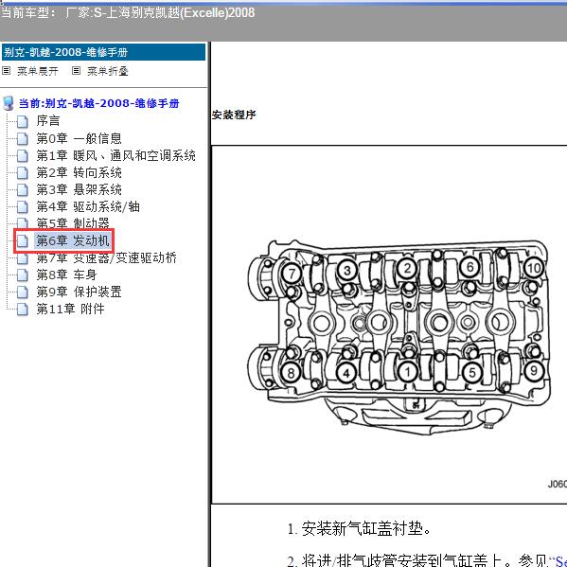Viewport: 567px width, 567px height.
Task: Click bolt number 1 in the diagram
Action: click(x=408, y=372)
